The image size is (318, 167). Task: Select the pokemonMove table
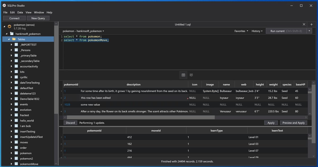29,164
